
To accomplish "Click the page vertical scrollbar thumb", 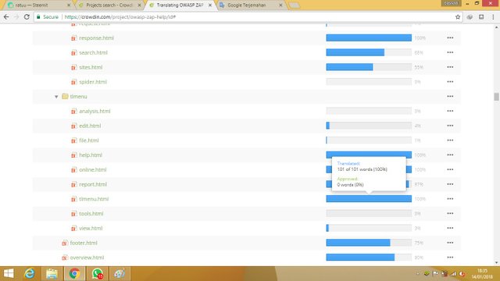I will (496, 97).
